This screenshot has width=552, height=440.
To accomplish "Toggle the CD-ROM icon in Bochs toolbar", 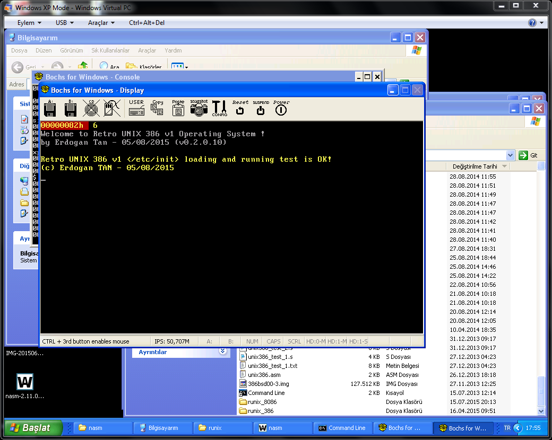I will [x=91, y=108].
